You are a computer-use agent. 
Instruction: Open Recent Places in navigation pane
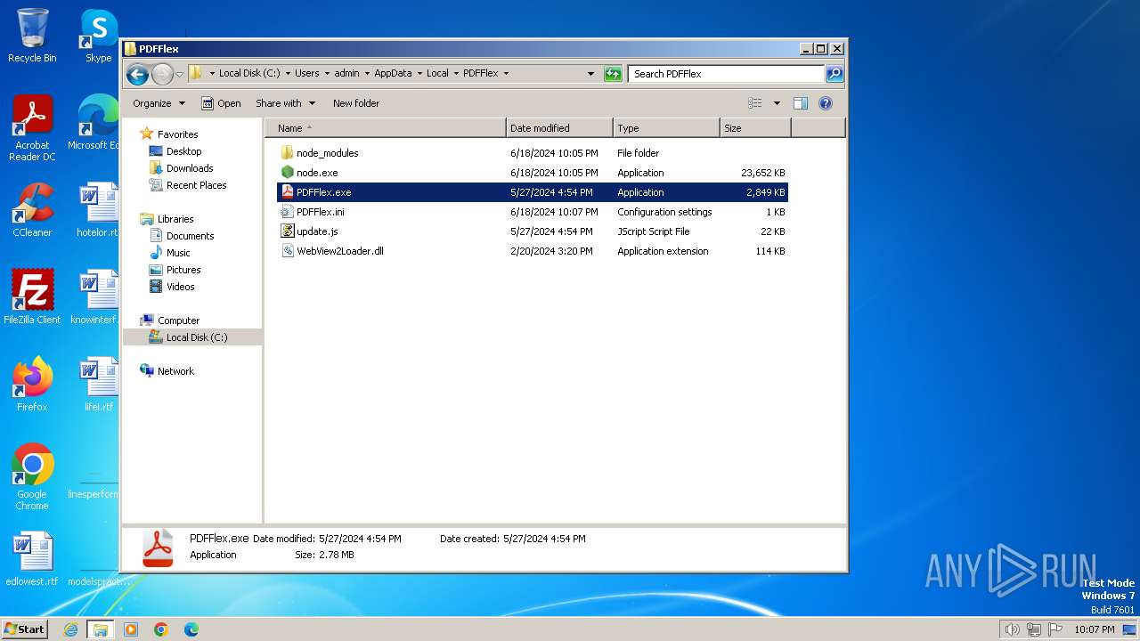pos(196,185)
